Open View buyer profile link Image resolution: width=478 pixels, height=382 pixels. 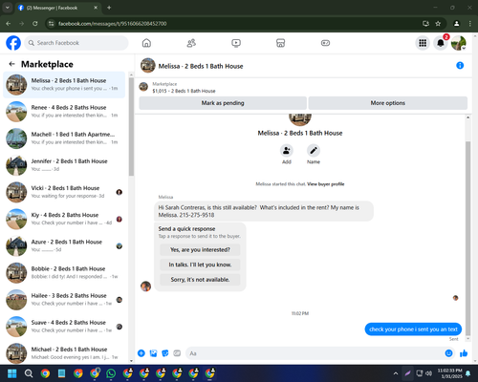[x=326, y=184]
